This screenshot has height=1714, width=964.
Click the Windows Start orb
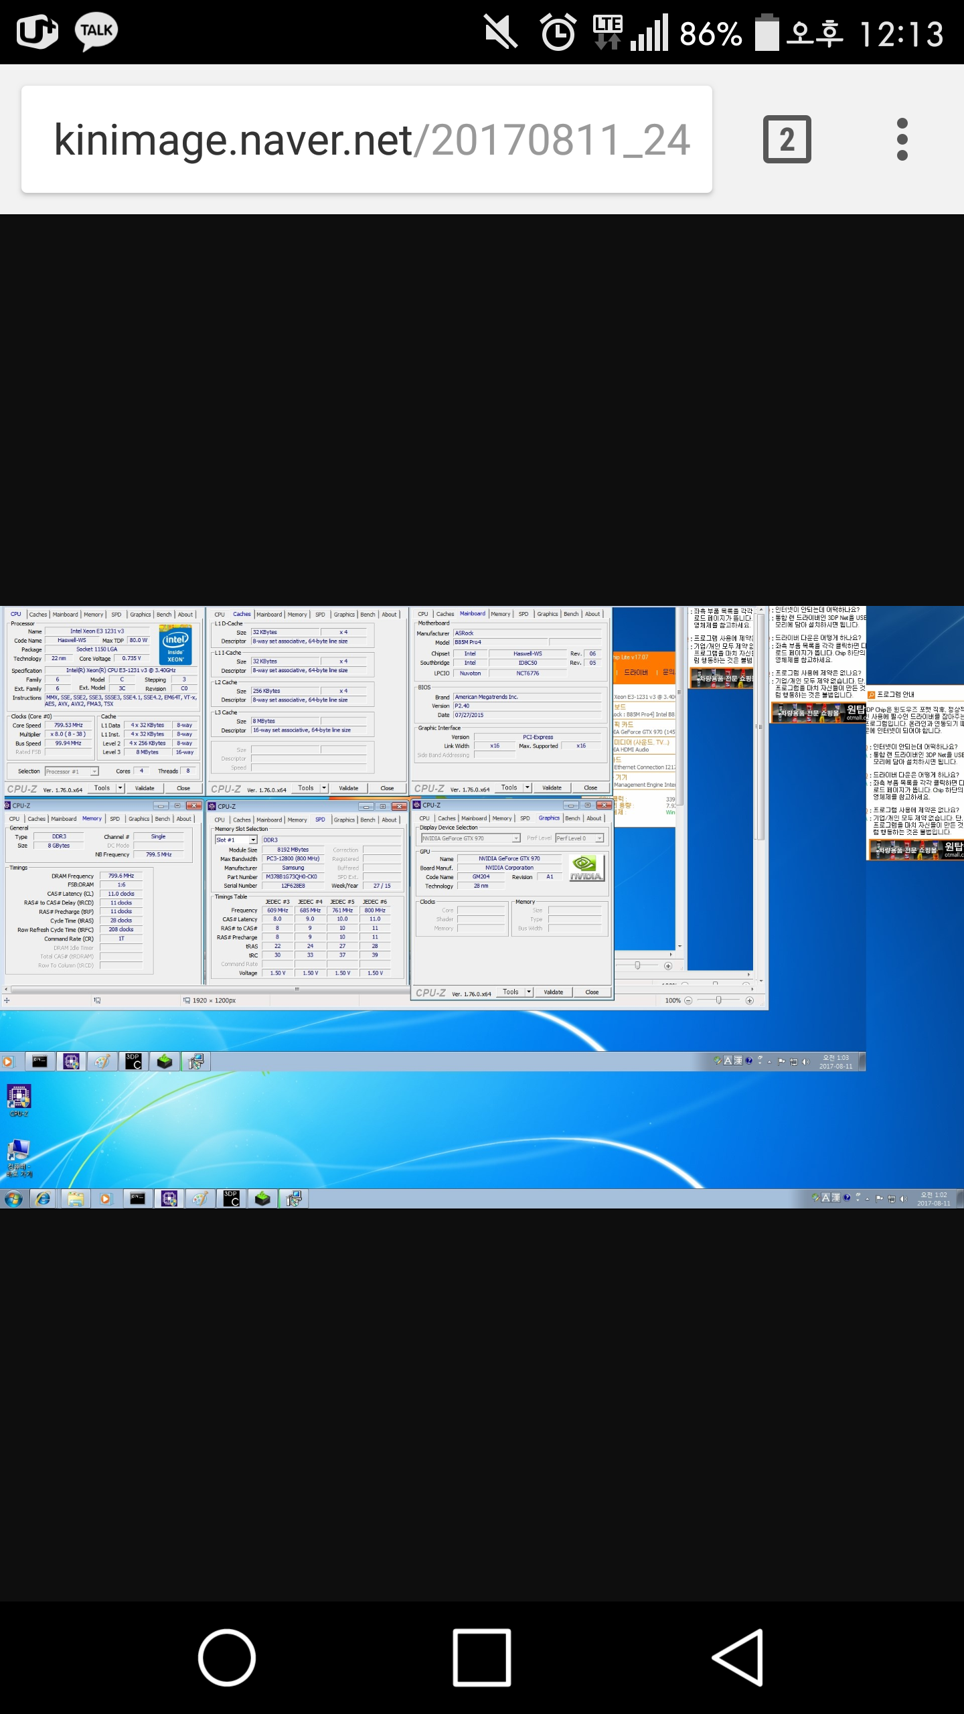point(13,1198)
